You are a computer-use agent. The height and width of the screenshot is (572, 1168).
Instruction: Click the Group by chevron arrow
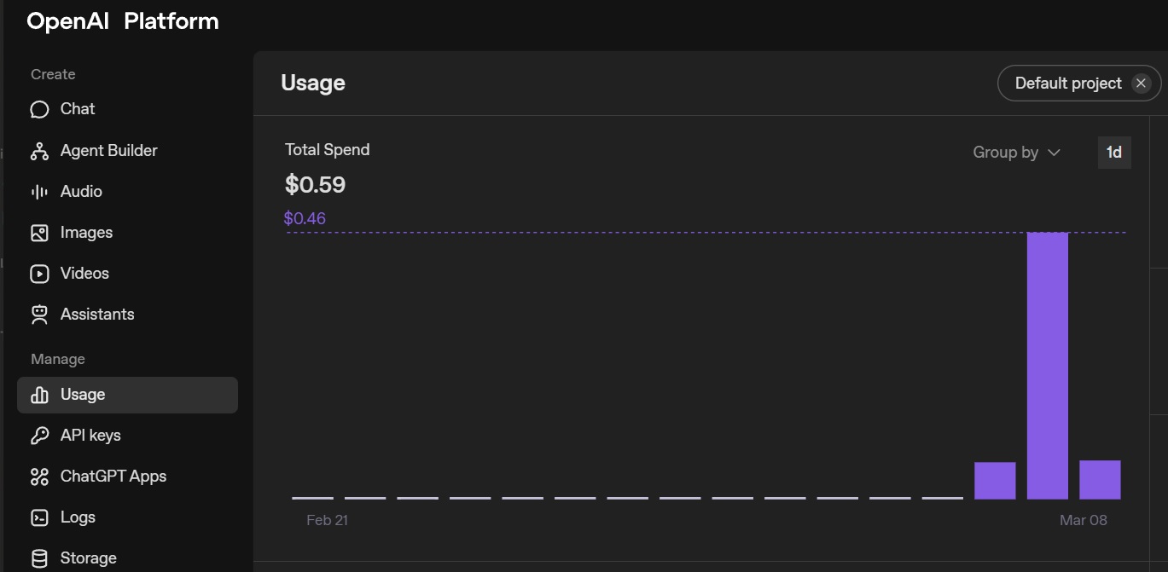pos(1054,153)
